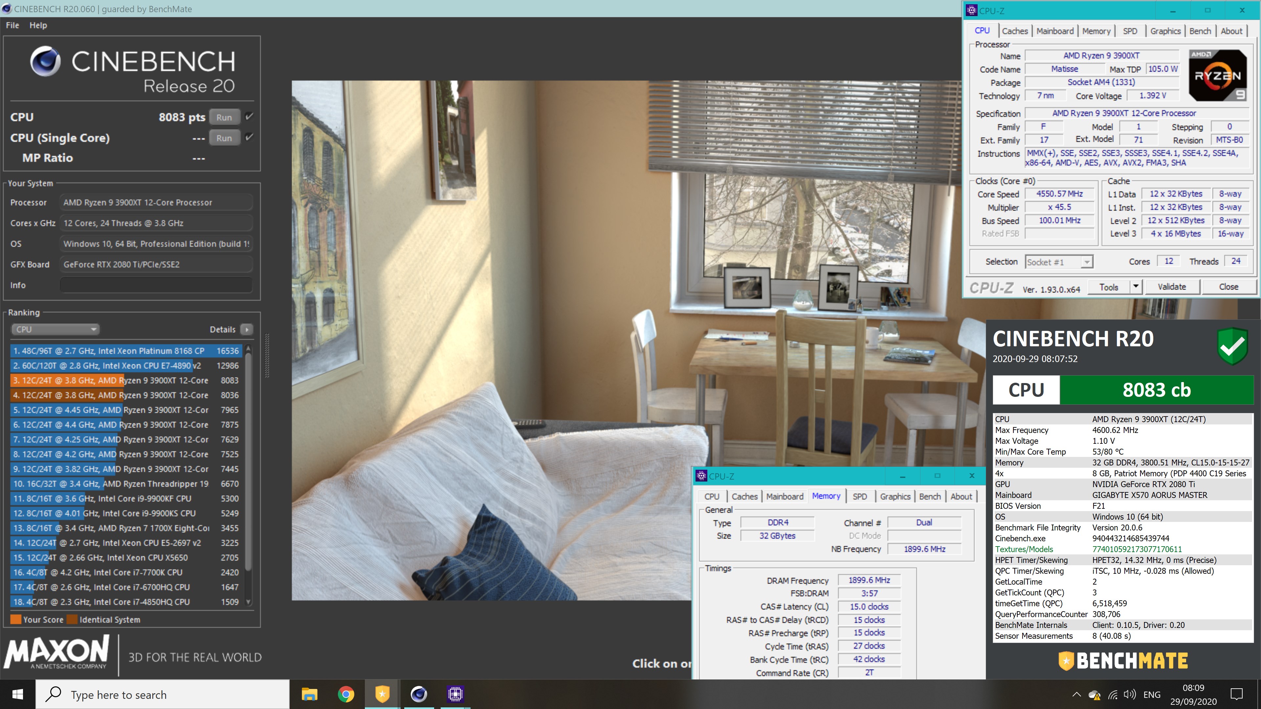Click the OneDrive cloud tray icon

click(1095, 695)
